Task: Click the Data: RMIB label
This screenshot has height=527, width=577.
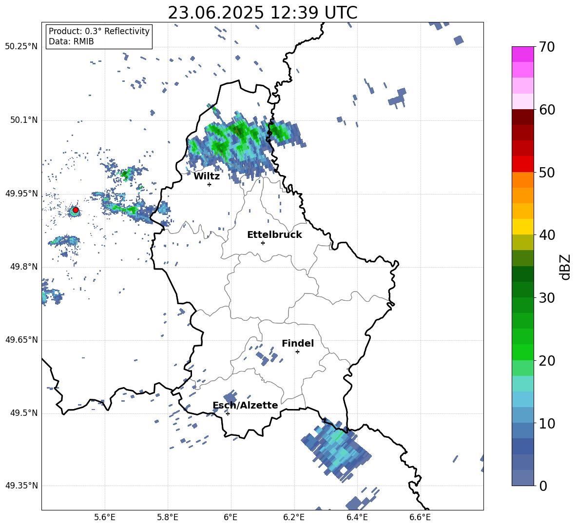Action: [71, 41]
